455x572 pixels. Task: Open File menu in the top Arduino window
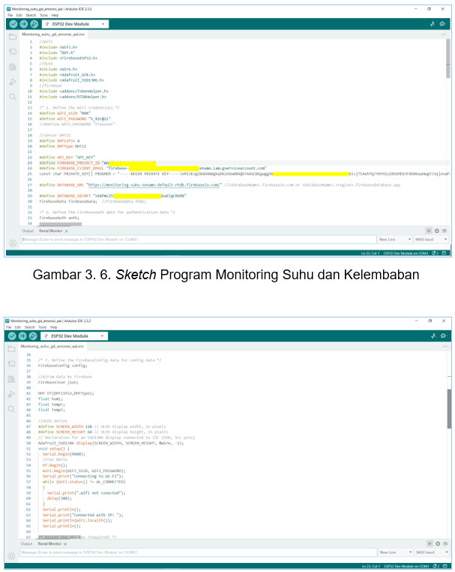point(10,15)
